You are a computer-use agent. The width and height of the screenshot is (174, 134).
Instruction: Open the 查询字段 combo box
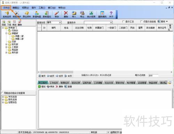[54, 22]
